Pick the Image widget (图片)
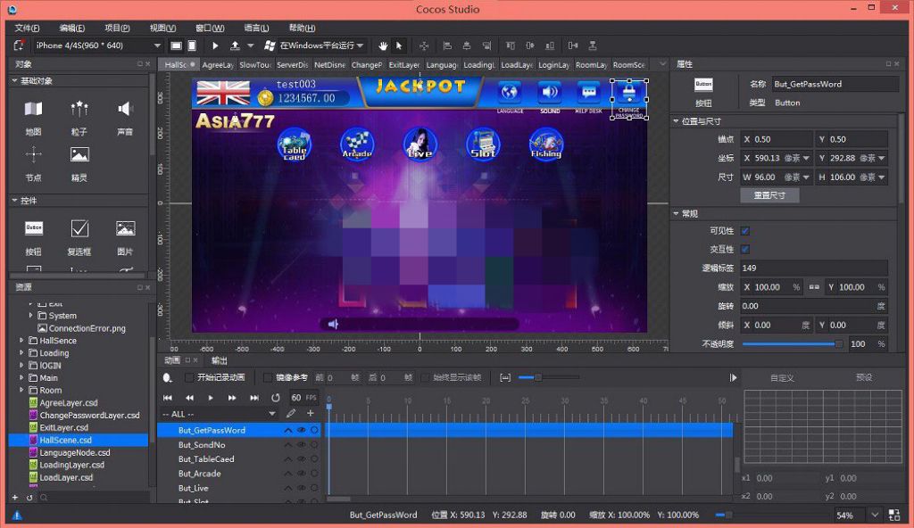The height and width of the screenshot is (528, 914). click(x=125, y=237)
